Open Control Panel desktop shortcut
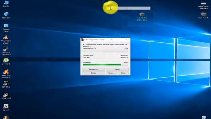The height and width of the screenshot is (119, 211). click(6, 28)
